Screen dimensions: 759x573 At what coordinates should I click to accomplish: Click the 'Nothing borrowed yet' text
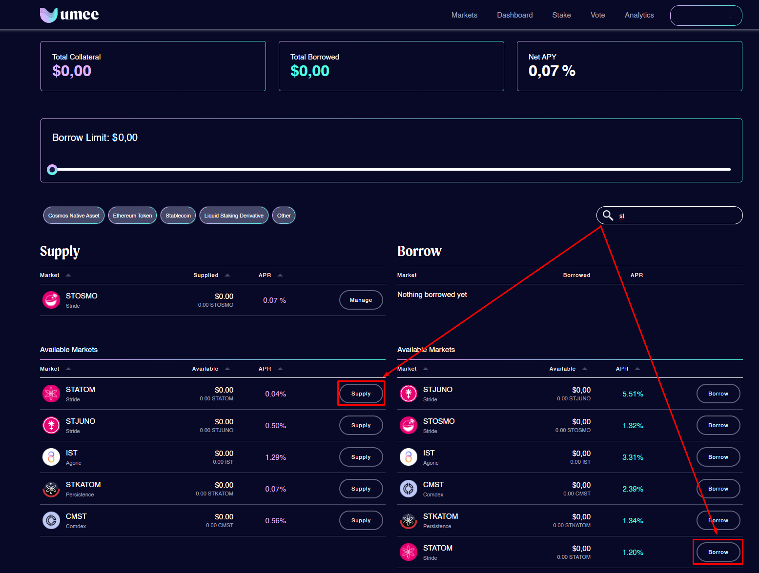click(x=432, y=295)
